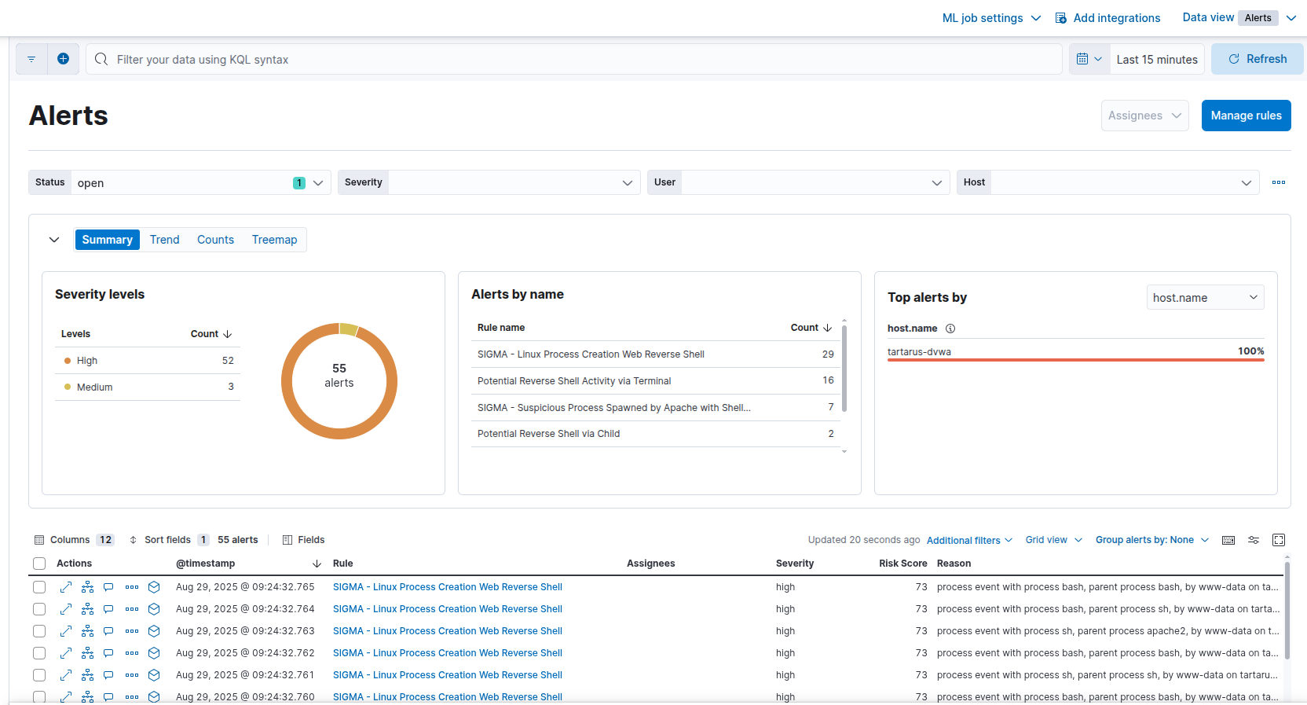The width and height of the screenshot is (1307, 705).
Task: Open more actions for fourth alert row
Action: [x=132, y=653]
